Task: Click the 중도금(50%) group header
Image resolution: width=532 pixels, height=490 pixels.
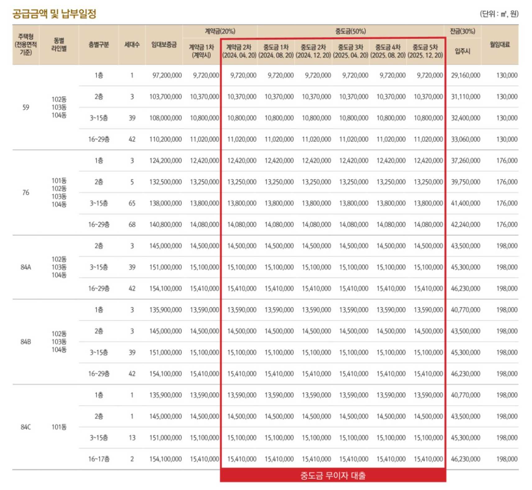Action: point(350,31)
